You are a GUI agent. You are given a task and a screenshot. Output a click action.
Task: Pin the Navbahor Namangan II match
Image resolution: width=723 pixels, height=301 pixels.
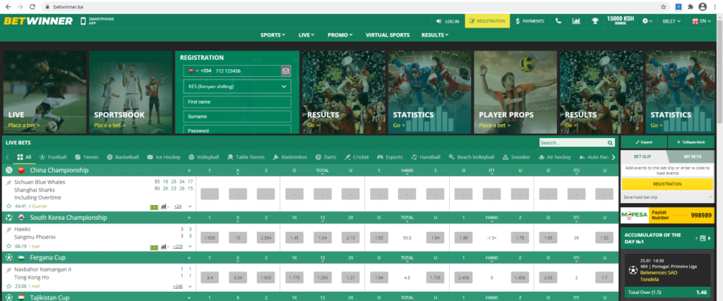[8, 269]
